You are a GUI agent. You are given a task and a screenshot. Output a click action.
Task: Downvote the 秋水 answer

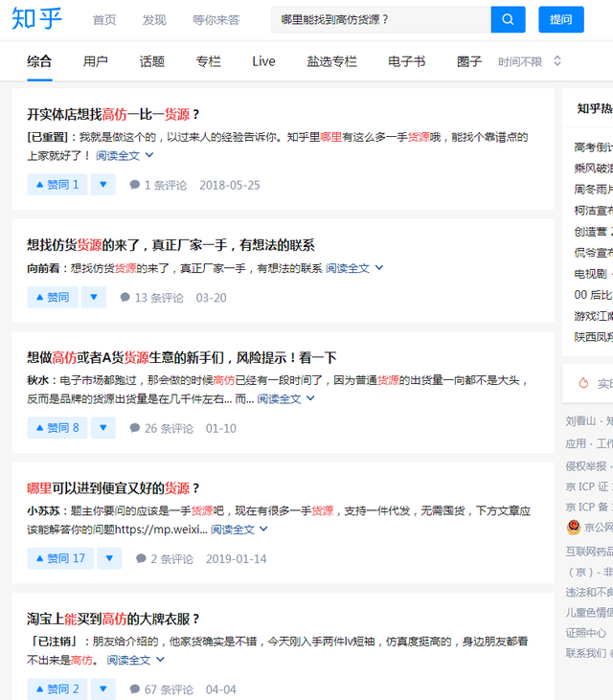103,428
